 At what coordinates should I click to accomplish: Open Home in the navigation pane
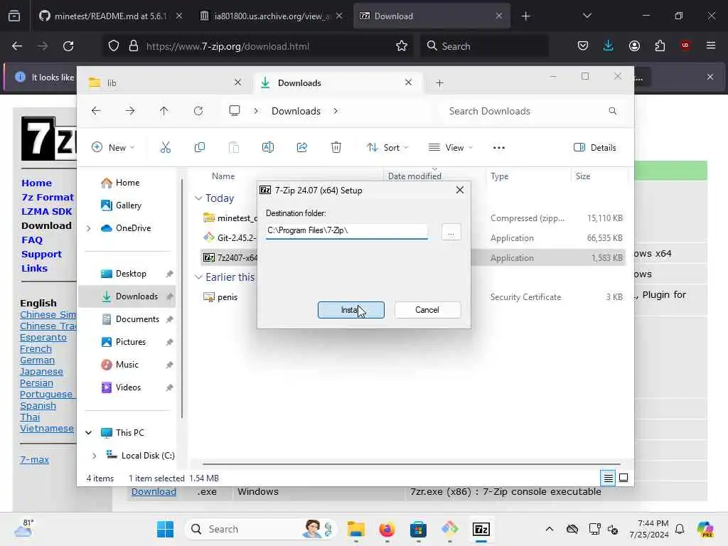coord(127,183)
